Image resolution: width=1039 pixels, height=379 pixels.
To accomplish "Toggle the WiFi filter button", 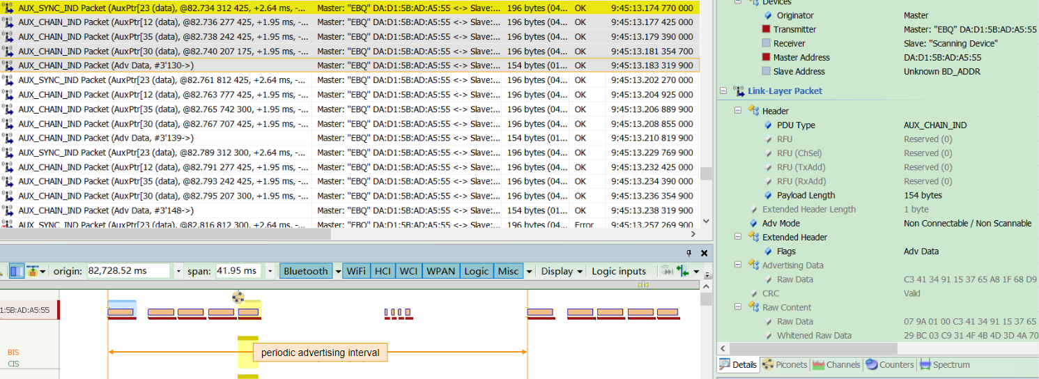I will click(355, 271).
